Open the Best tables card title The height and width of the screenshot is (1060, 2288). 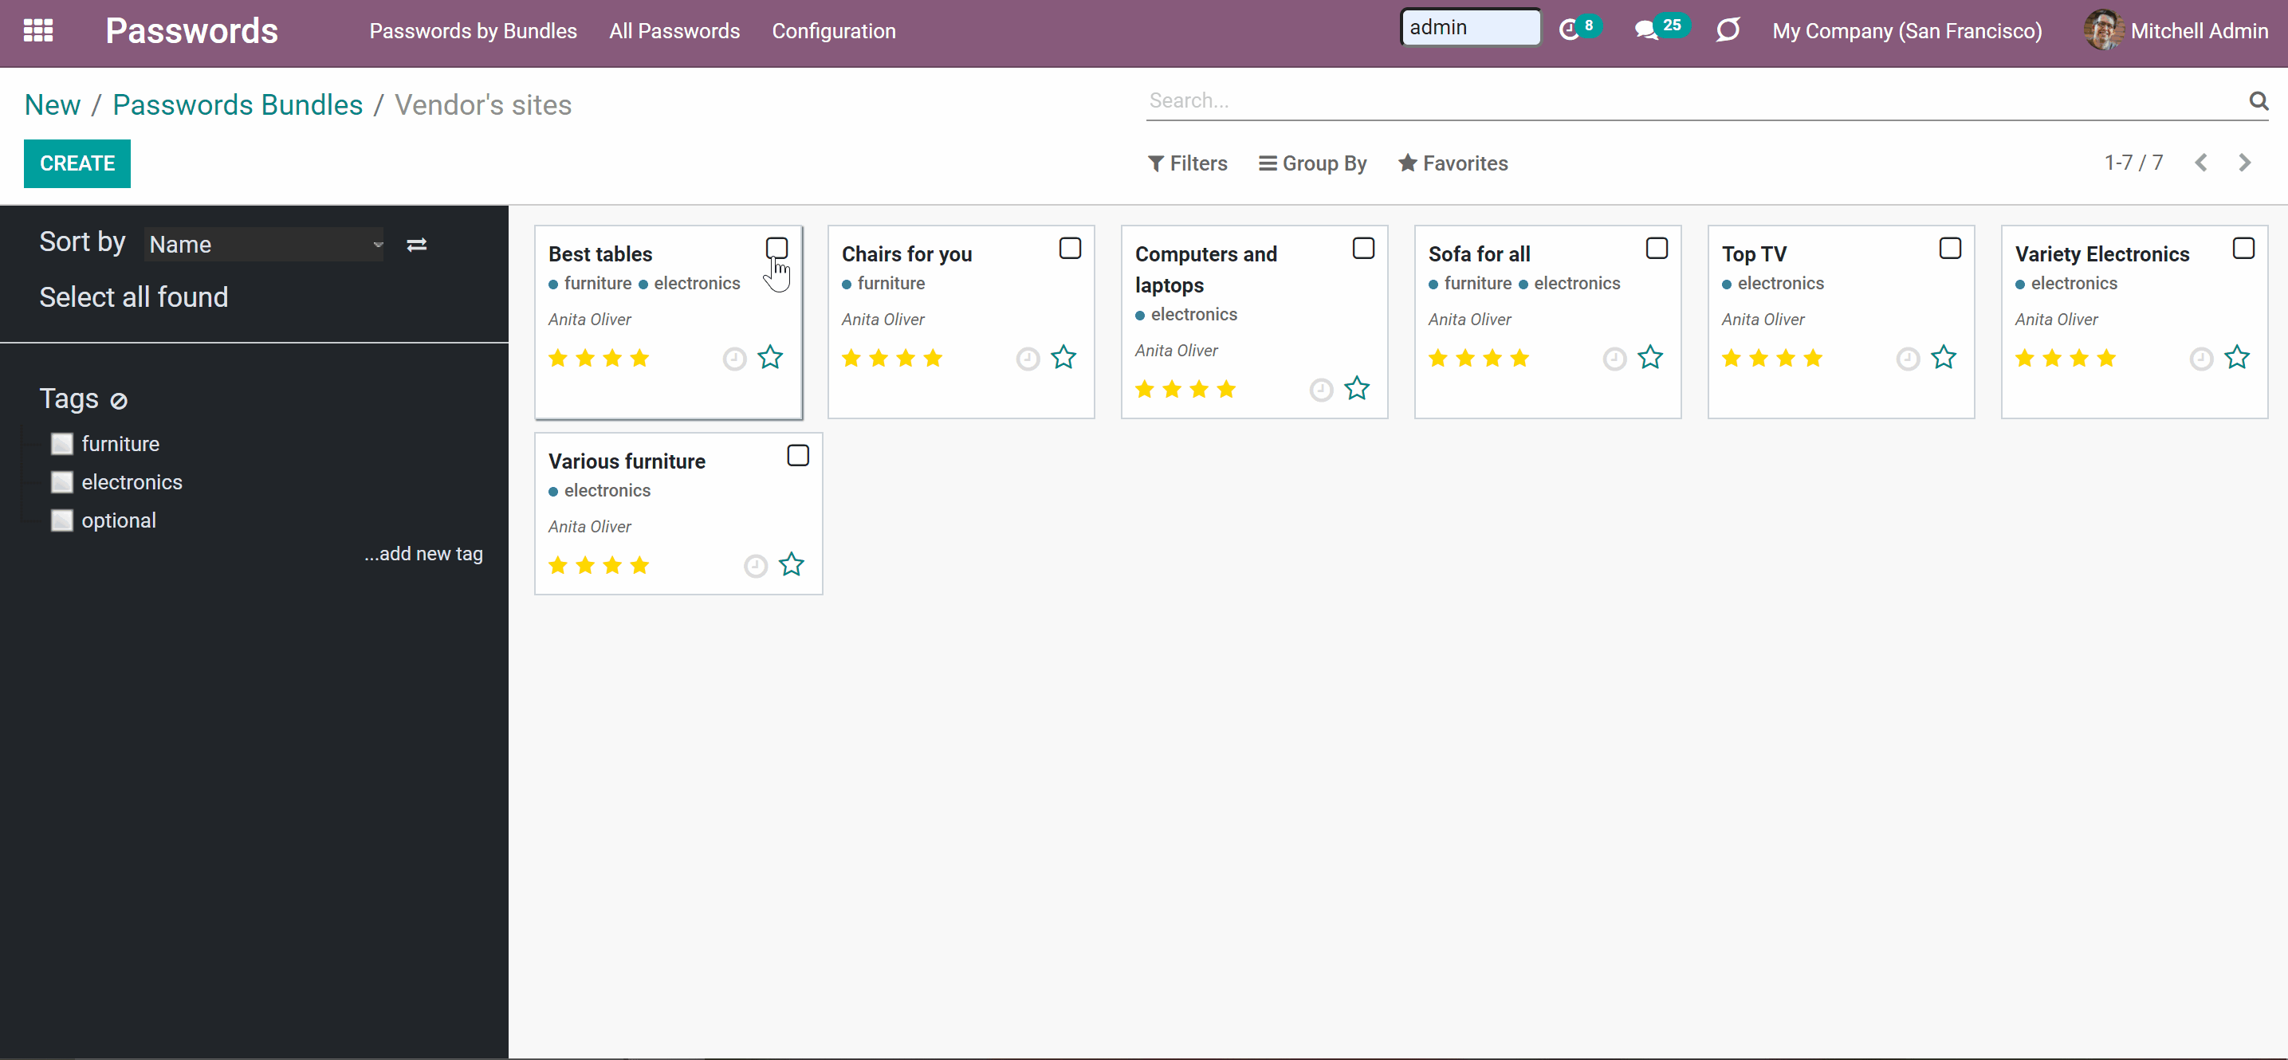600,254
